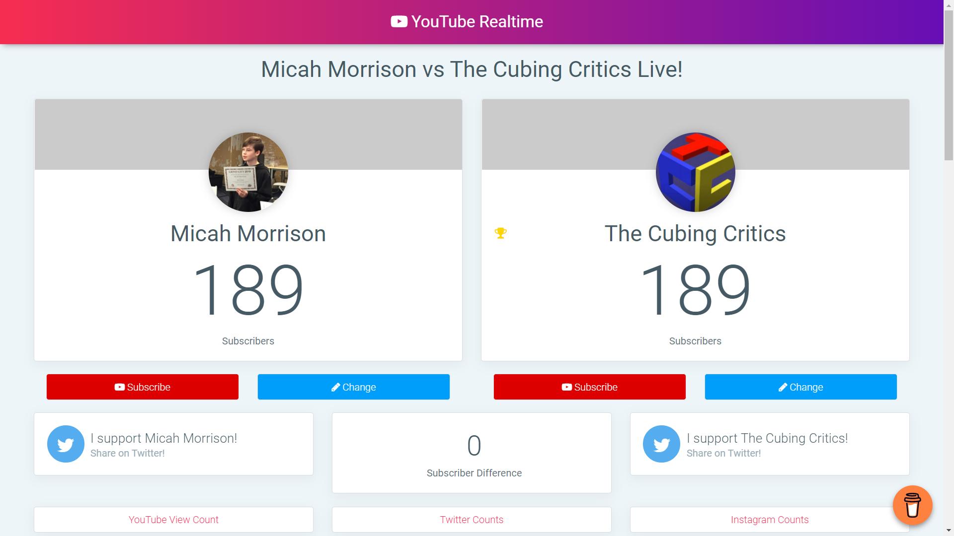954x536 pixels.
Task: Change The Cubing Critics channel
Action: 801,387
